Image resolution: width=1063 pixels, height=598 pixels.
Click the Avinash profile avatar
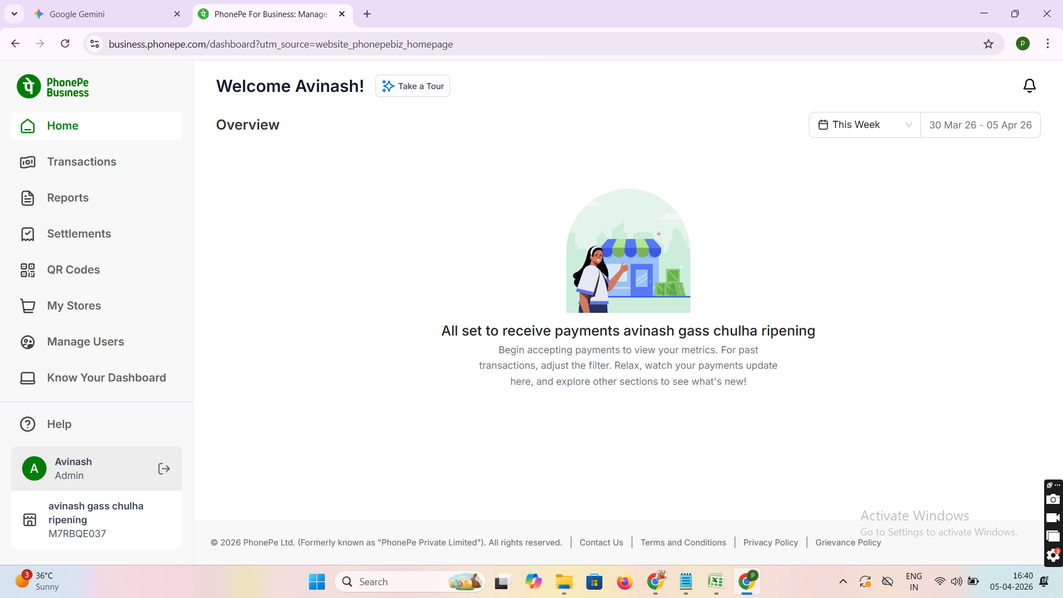click(34, 469)
